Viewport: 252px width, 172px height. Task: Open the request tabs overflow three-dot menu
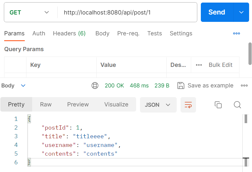click(x=237, y=33)
